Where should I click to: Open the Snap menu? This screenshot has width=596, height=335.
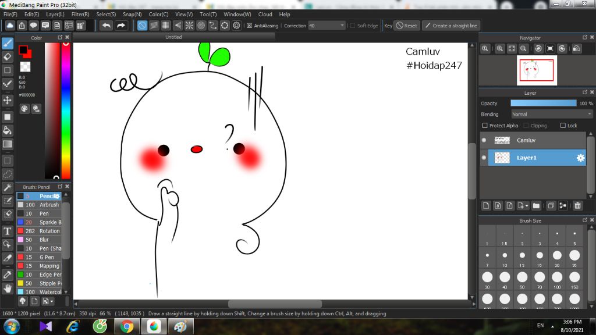pyautogui.click(x=132, y=14)
